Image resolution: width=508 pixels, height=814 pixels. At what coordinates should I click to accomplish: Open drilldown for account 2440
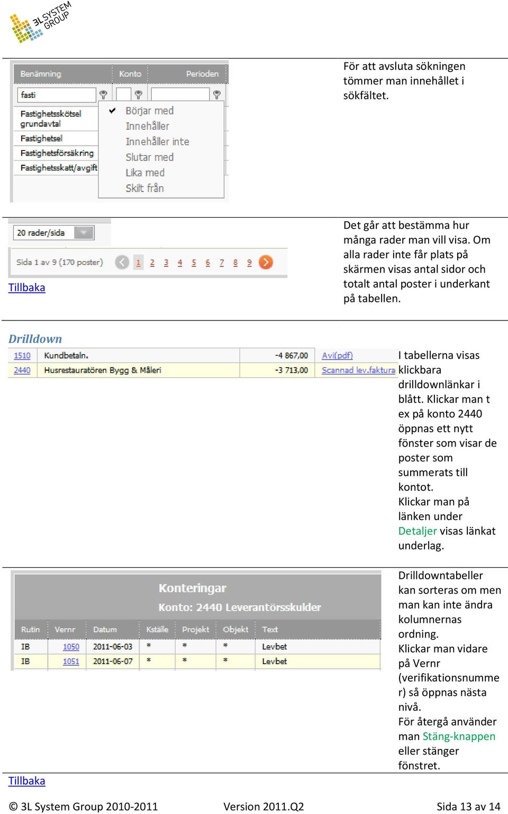(x=22, y=370)
